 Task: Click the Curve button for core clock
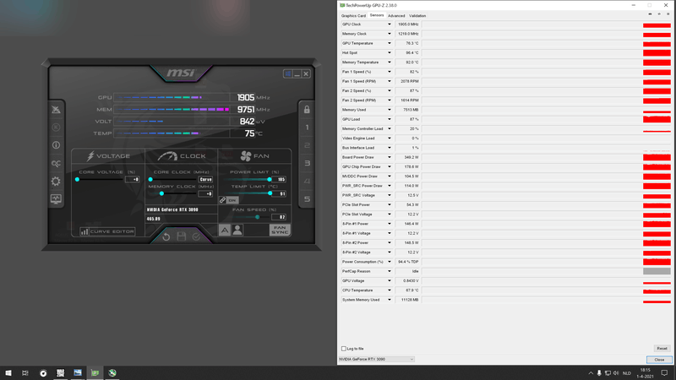[x=205, y=179]
